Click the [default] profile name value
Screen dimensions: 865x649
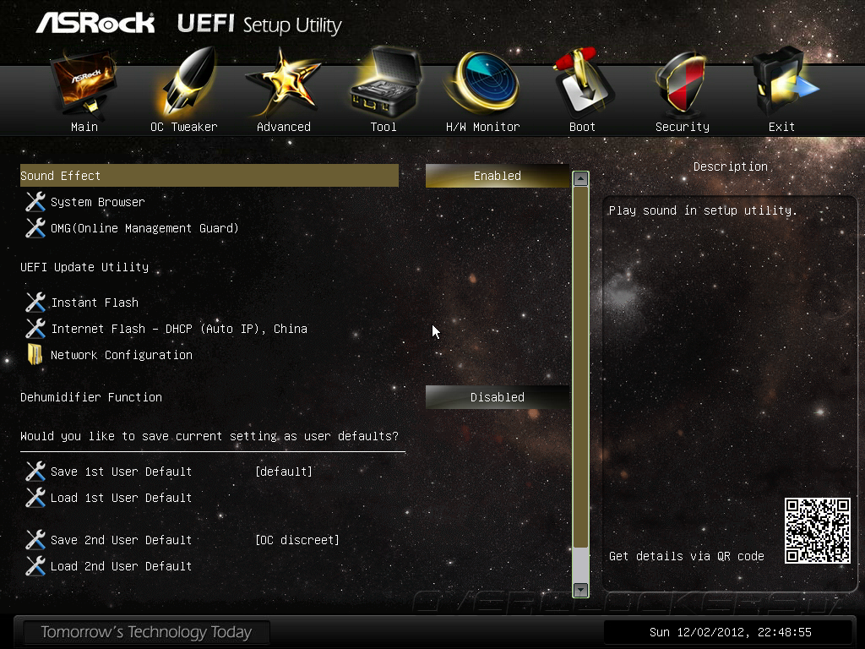pos(284,472)
